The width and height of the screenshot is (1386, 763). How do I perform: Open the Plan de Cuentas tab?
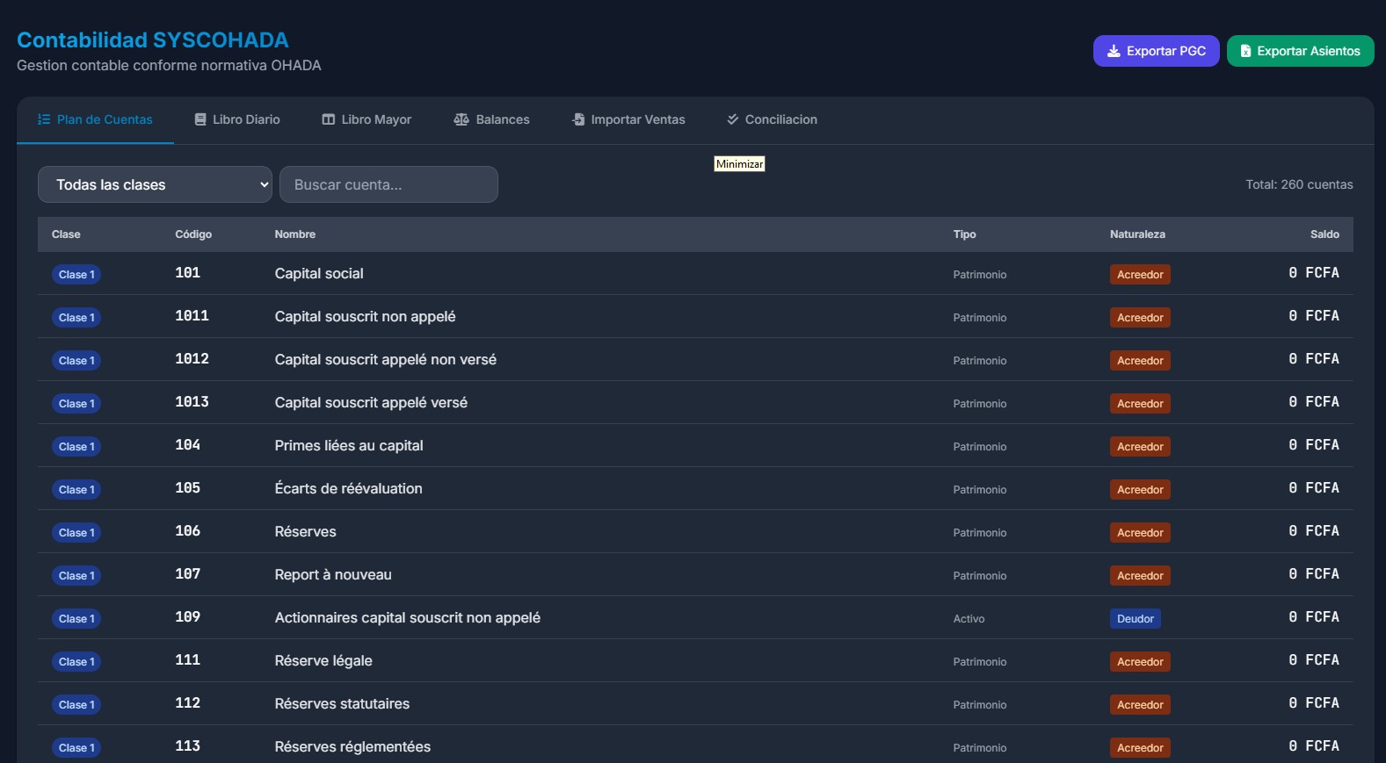pyautogui.click(x=95, y=119)
